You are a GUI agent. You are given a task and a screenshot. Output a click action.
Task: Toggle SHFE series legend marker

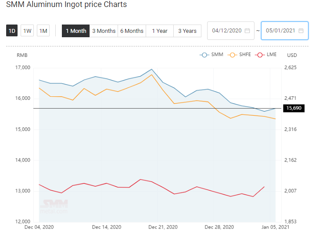[x=232, y=55]
